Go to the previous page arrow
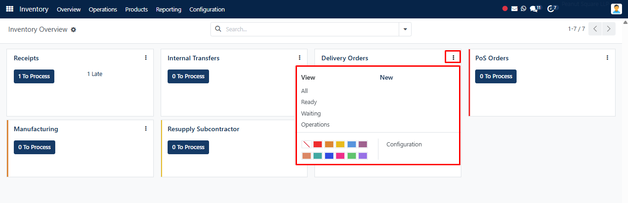This screenshot has width=628, height=203. (x=596, y=29)
